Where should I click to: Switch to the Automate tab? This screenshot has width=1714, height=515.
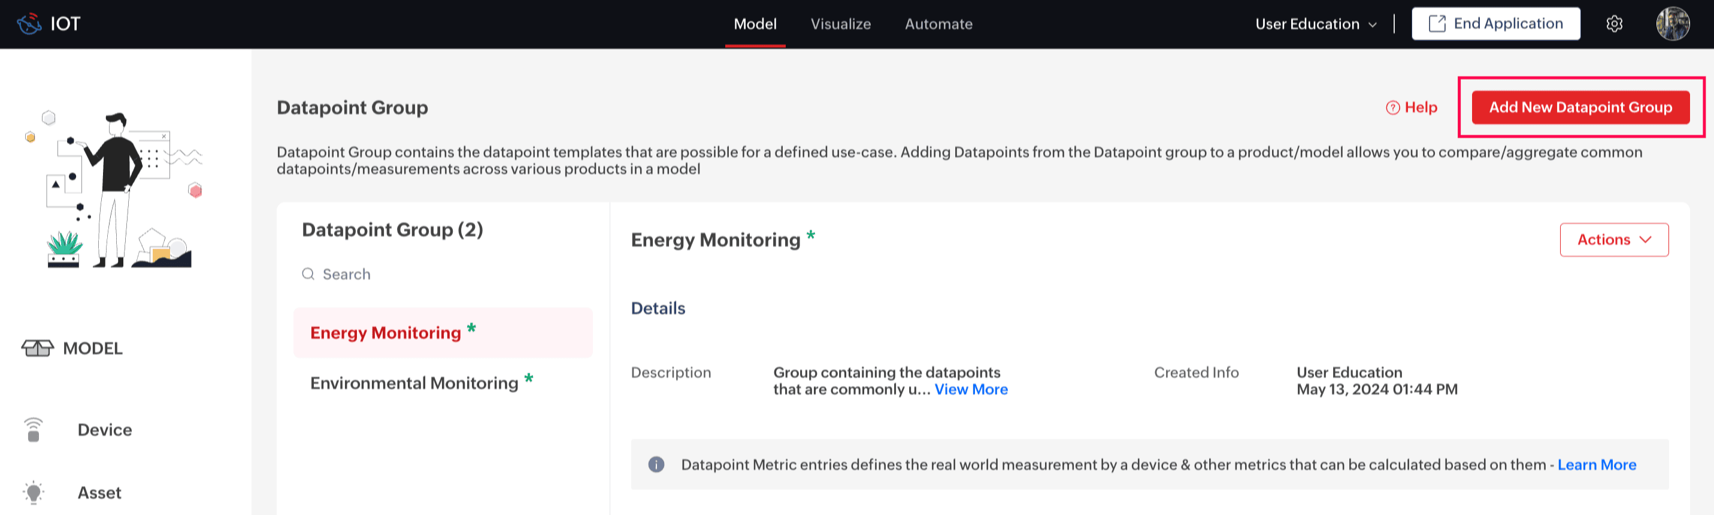[x=938, y=24]
